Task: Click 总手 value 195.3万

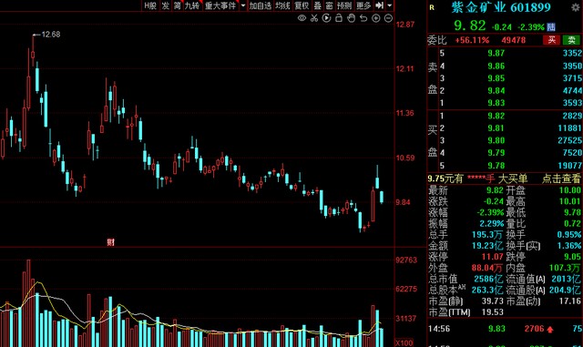Action: point(487,235)
